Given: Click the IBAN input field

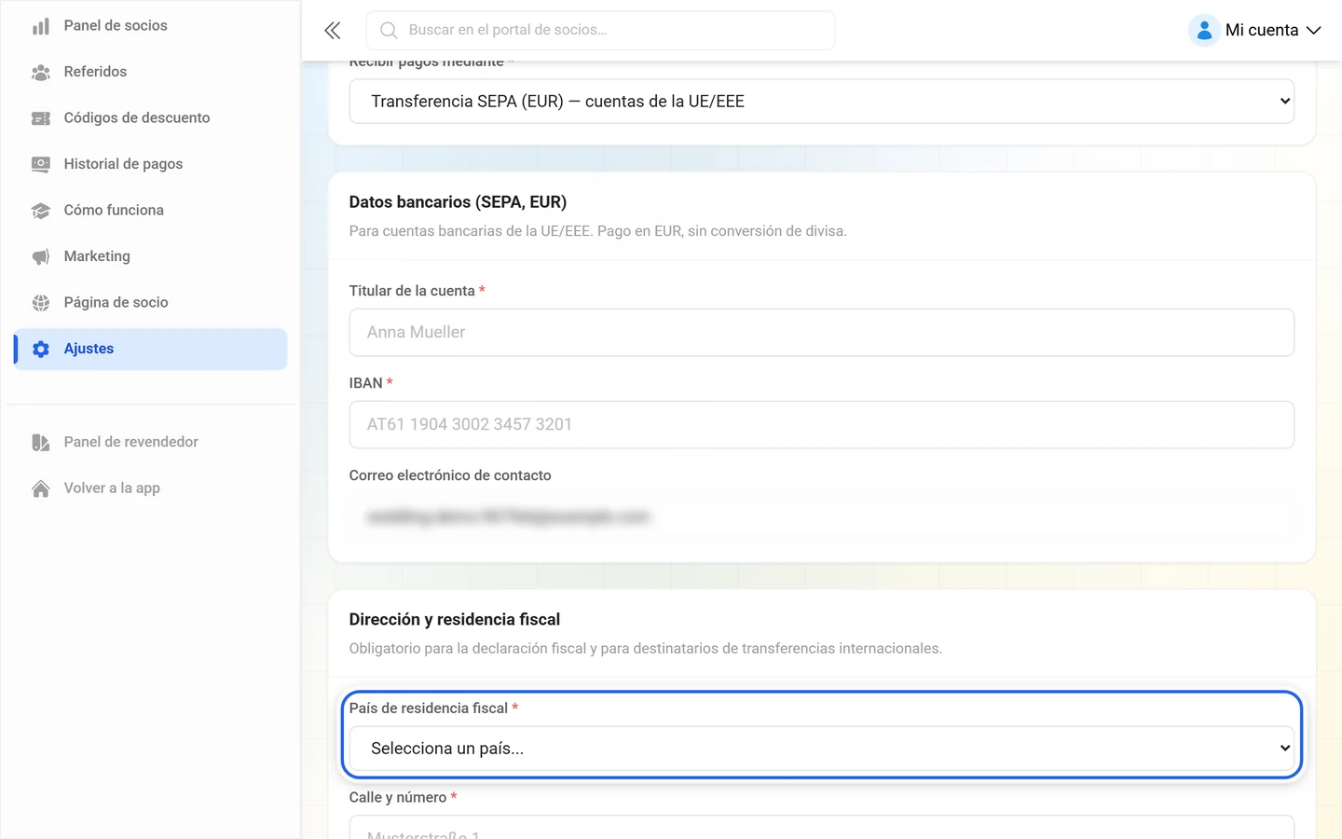Looking at the screenshot, I should (x=822, y=425).
